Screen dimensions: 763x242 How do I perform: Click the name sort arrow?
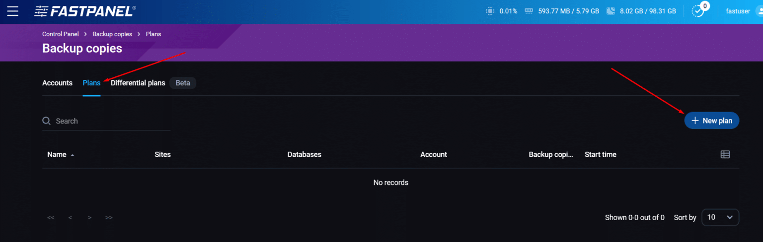[x=73, y=155]
